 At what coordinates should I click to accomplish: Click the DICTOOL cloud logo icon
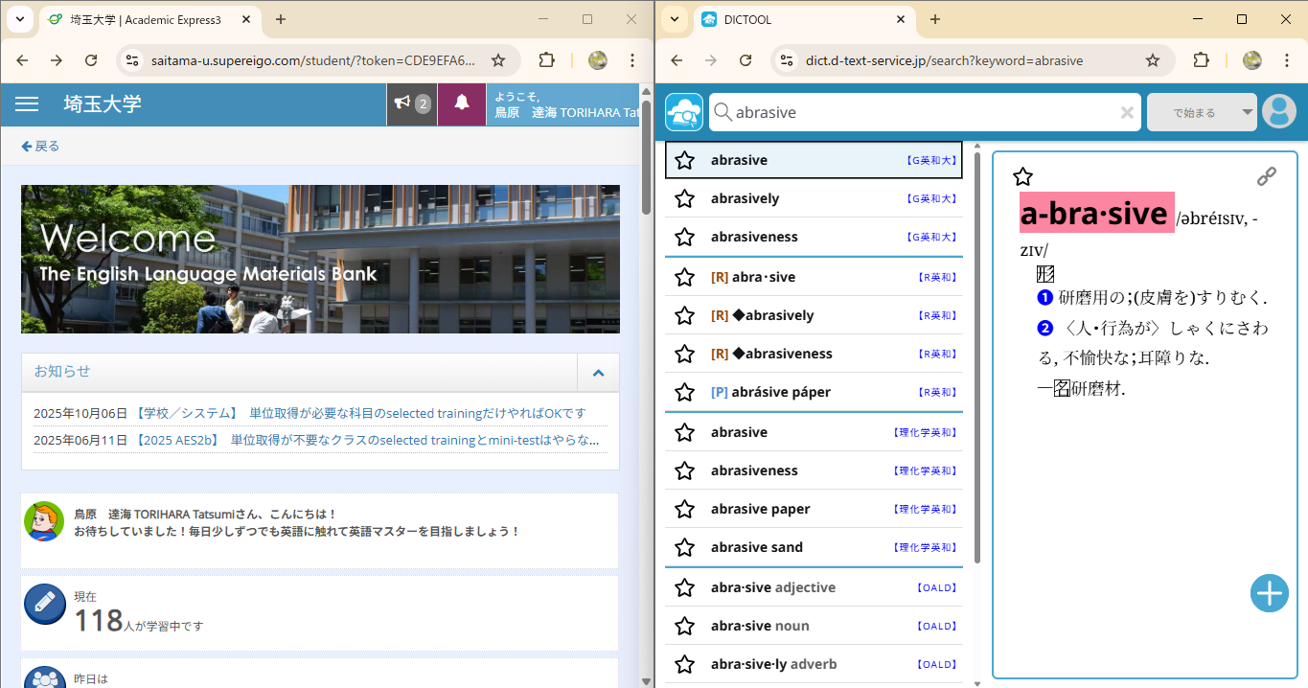coord(684,112)
